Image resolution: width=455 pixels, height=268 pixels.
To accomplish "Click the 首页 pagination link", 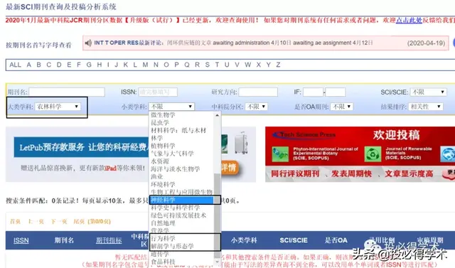I will 15,222.
